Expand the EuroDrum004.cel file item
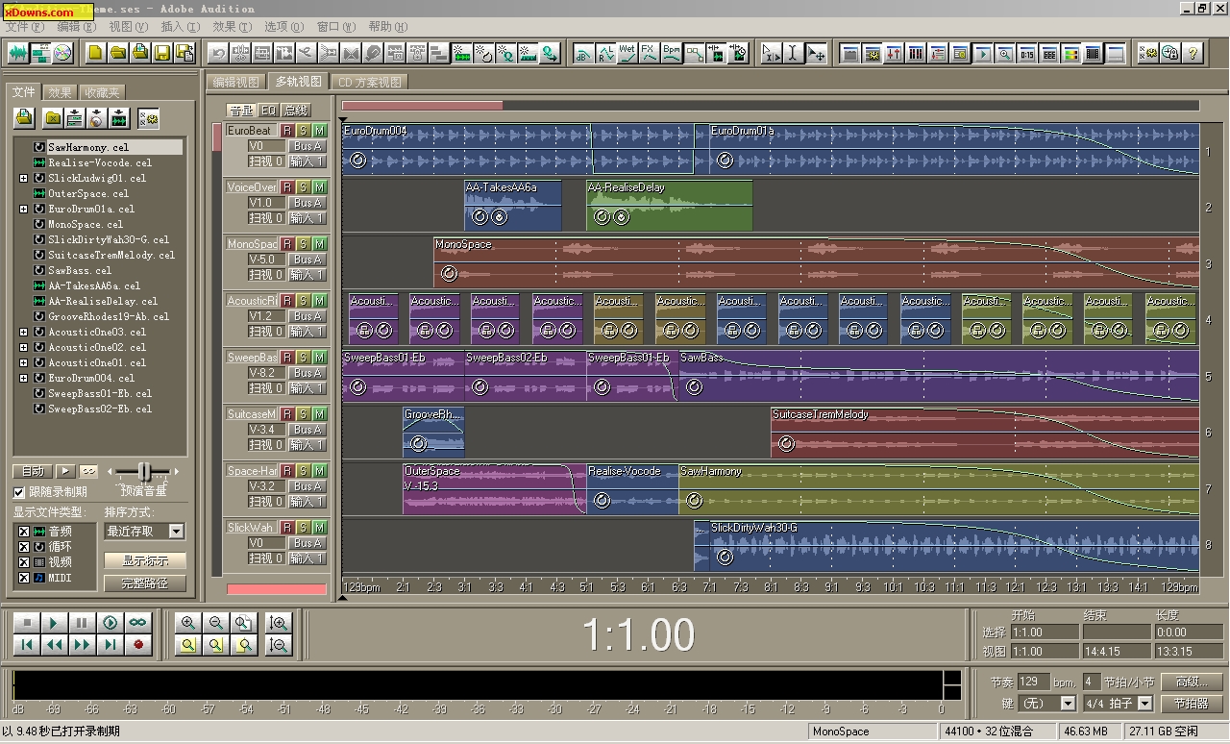The width and height of the screenshot is (1230, 744). [23, 378]
